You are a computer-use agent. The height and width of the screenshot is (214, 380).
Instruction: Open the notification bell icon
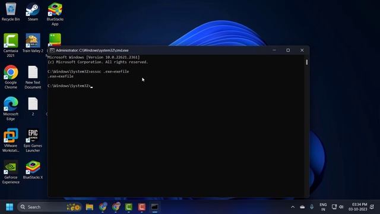(372, 207)
